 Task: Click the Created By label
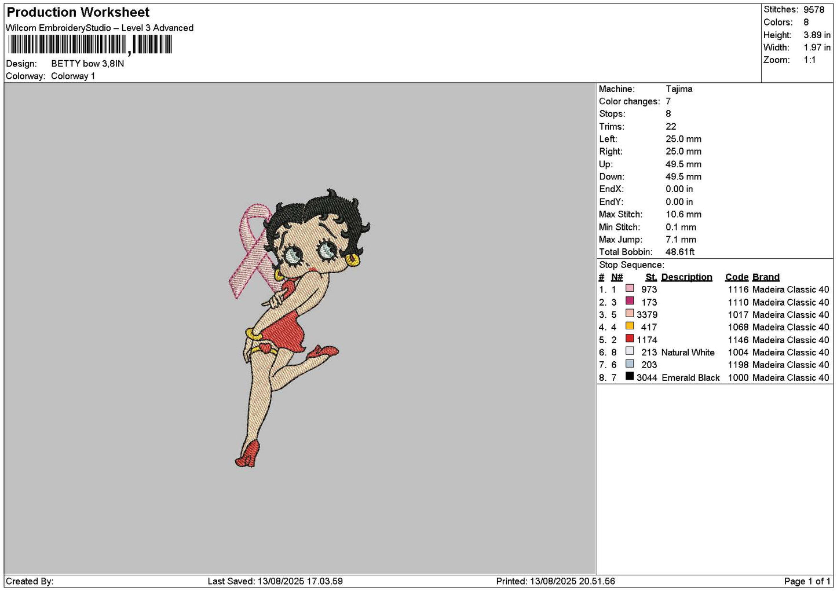(30, 581)
